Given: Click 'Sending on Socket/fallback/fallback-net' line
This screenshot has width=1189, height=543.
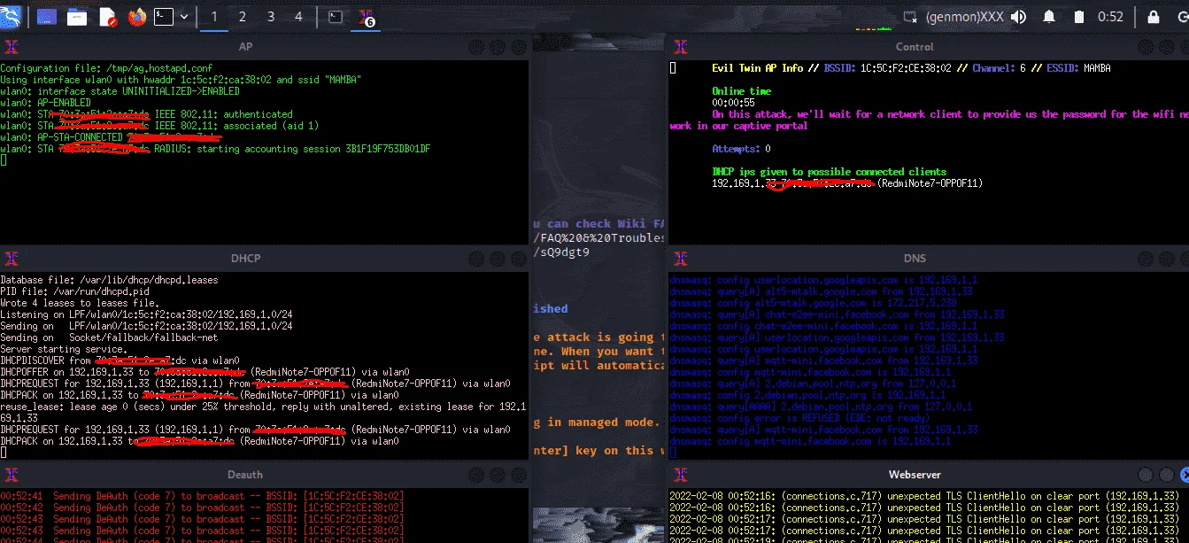Looking at the screenshot, I should pyautogui.click(x=109, y=337).
